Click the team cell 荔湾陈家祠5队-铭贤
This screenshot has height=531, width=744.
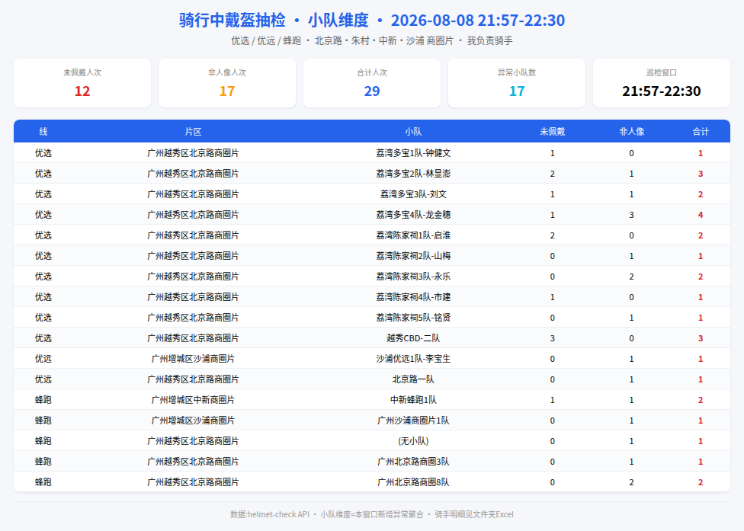(x=413, y=318)
